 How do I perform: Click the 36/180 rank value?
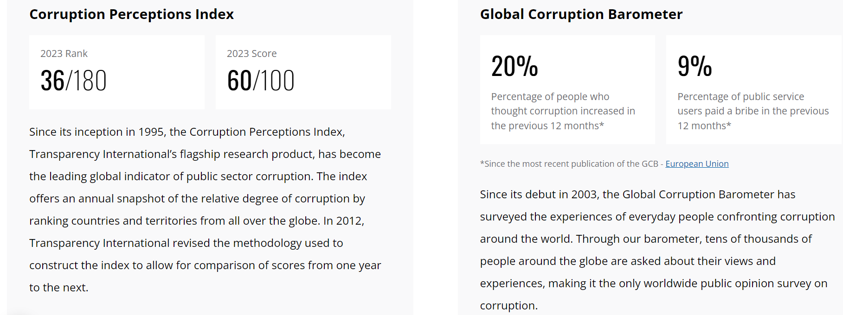click(73, 81)
